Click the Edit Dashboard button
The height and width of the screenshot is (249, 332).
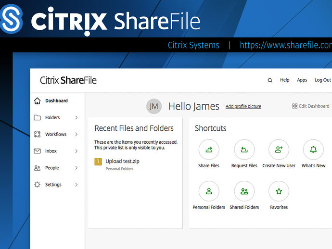[x=311, y=106]
